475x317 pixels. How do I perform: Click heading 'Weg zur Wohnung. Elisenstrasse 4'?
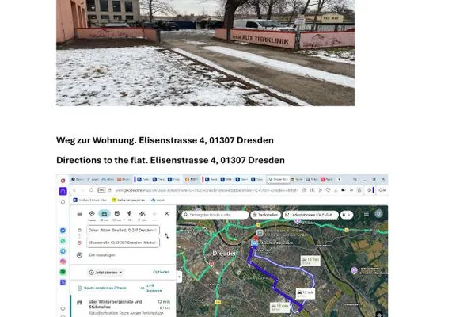click(165, 140)
